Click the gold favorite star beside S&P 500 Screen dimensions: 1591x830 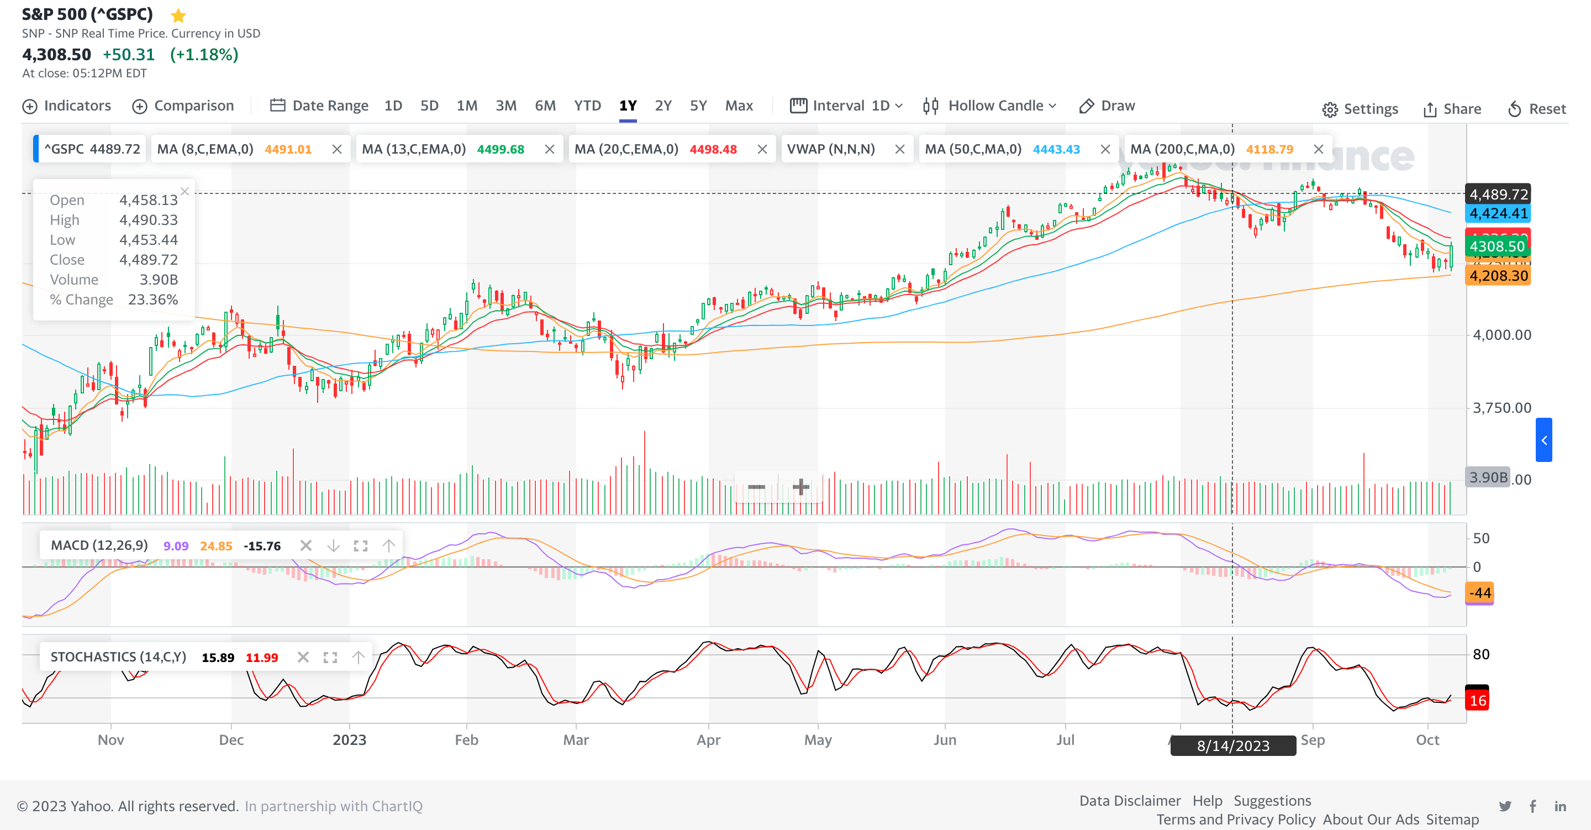coord(178,15)
